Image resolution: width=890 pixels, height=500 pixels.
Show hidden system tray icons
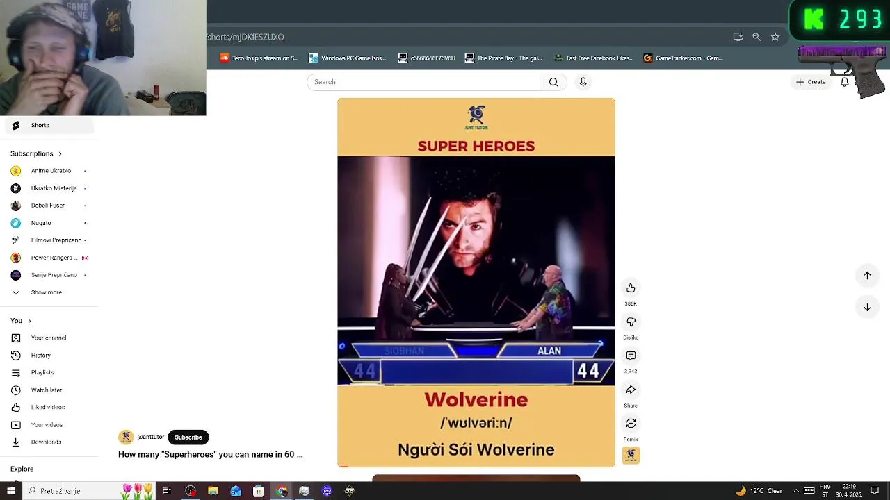pyautogui.click(x=796, y=491)
